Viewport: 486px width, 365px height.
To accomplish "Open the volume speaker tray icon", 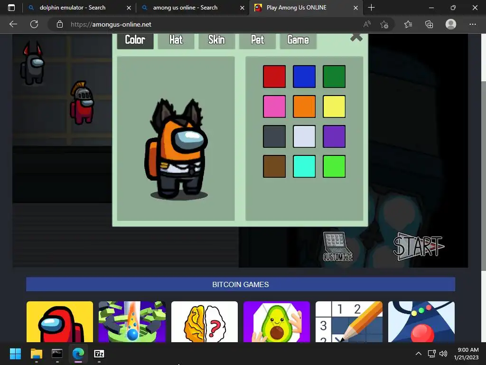I will pos(443,354).
